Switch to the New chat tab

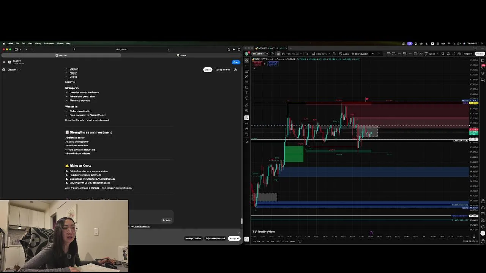pyautogui.click(x=61, y=55)
